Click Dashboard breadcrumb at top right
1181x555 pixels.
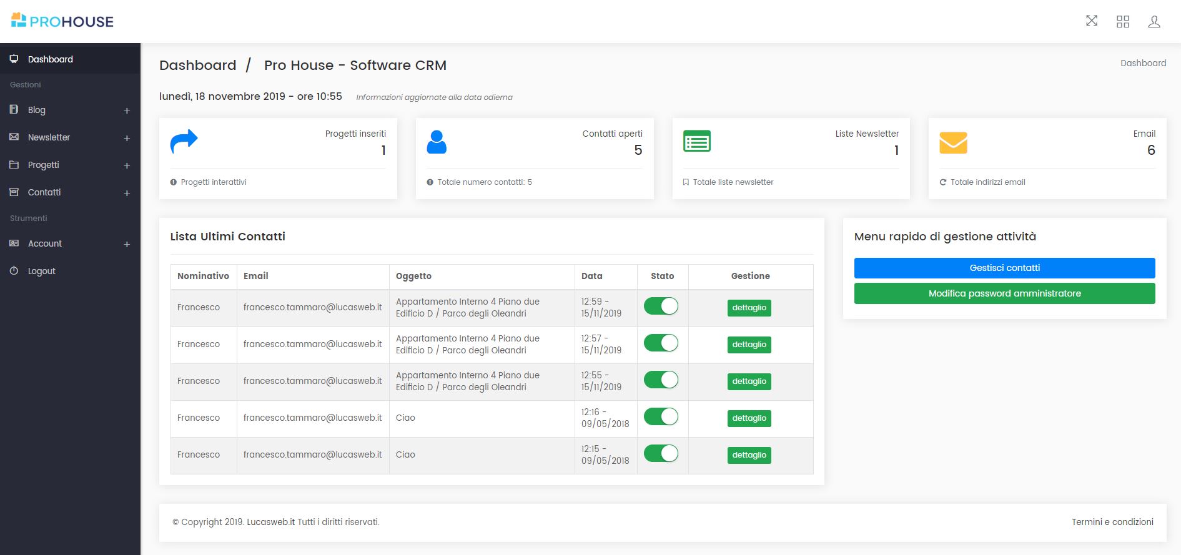click(x=1143, y=63)
